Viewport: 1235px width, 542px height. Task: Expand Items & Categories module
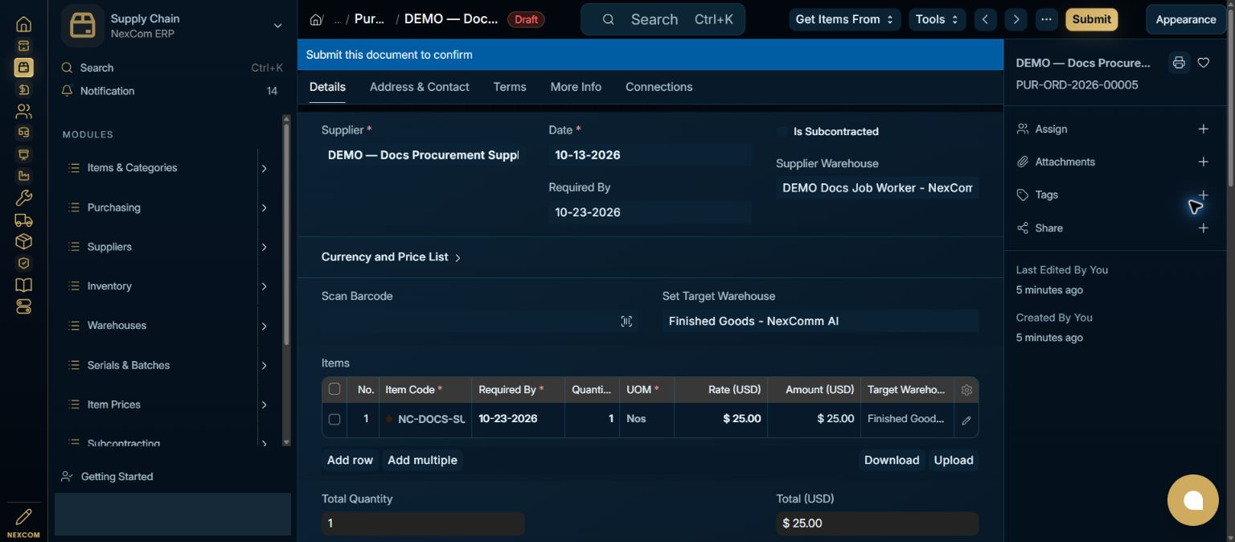tap(264, 168)
